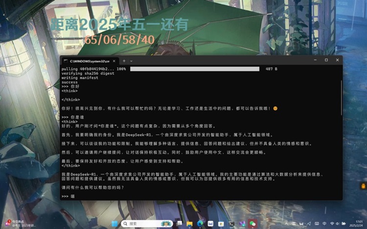Open the WeChat taskbar icon
Screen dimensions: 367x229
(x=252, y=224)
